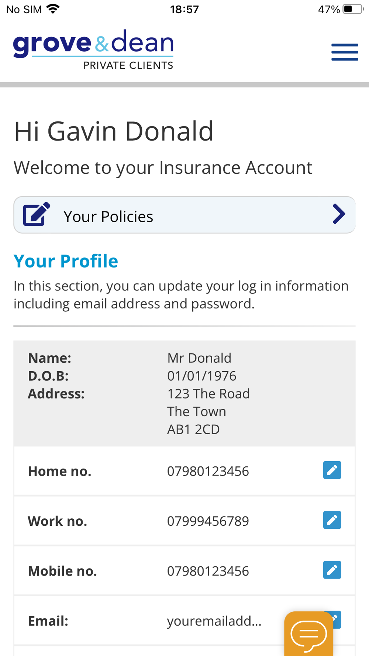The image size is (369, 656).
Task: Tap the Mobile no. row label
Action: click(x=62, y=571)
